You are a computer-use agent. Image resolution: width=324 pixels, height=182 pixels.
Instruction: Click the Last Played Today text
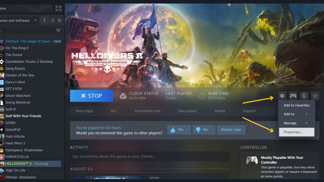pos(178,95)
